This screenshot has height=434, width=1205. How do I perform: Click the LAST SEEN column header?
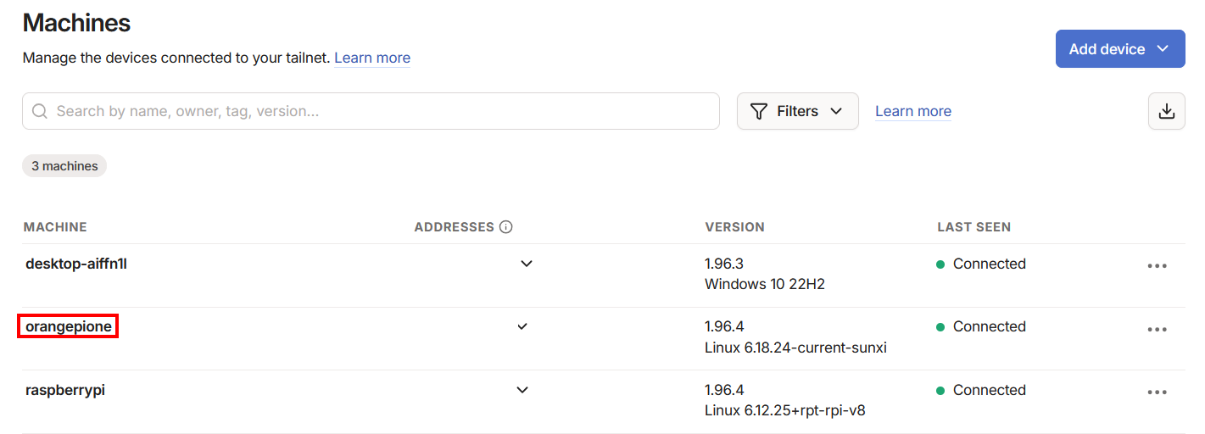[973, 227]
